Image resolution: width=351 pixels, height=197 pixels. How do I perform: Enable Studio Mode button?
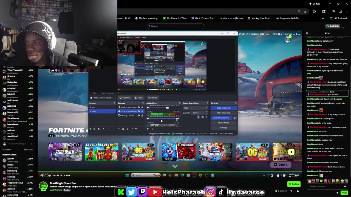[x=224, y=123]
